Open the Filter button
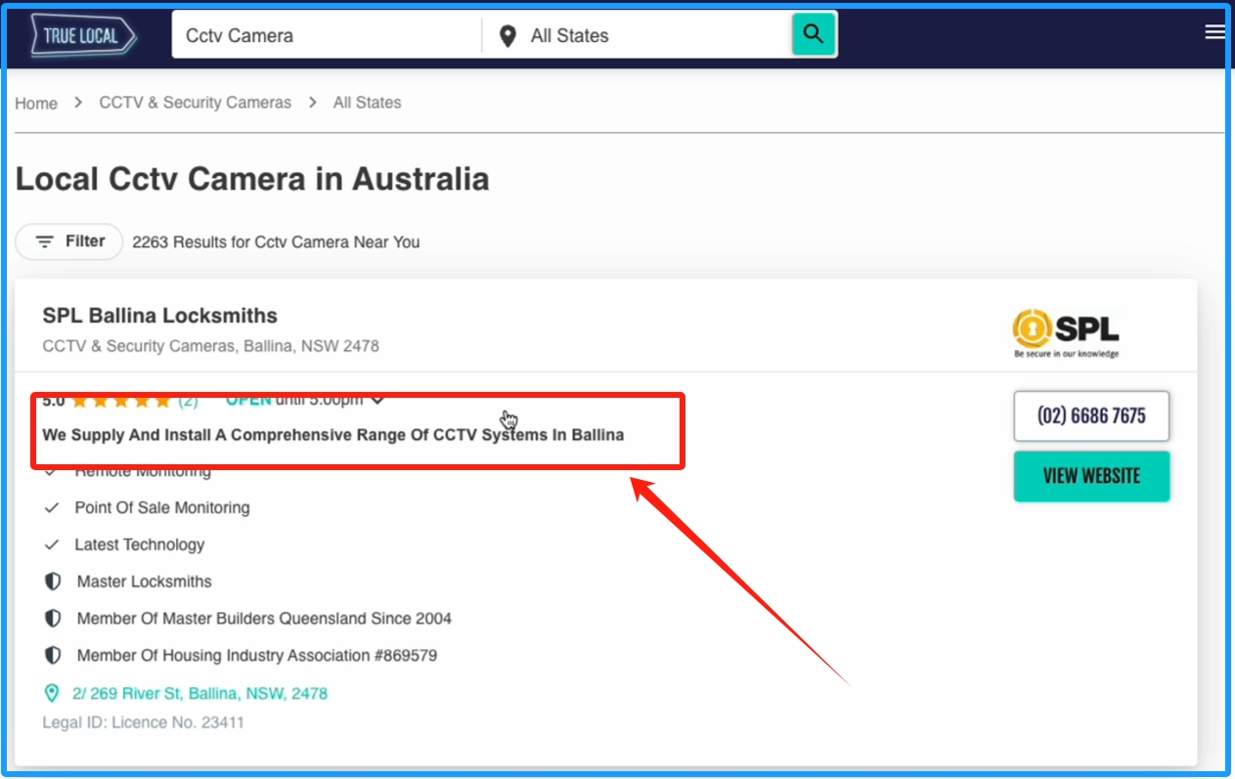This screenshot has height=779, width=1235. pos(68,241)
